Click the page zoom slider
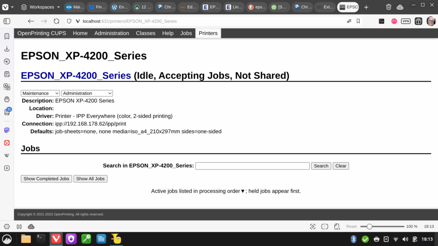Image resolution: width=438 pixels, height=246 pixels. tap(382, 226)
